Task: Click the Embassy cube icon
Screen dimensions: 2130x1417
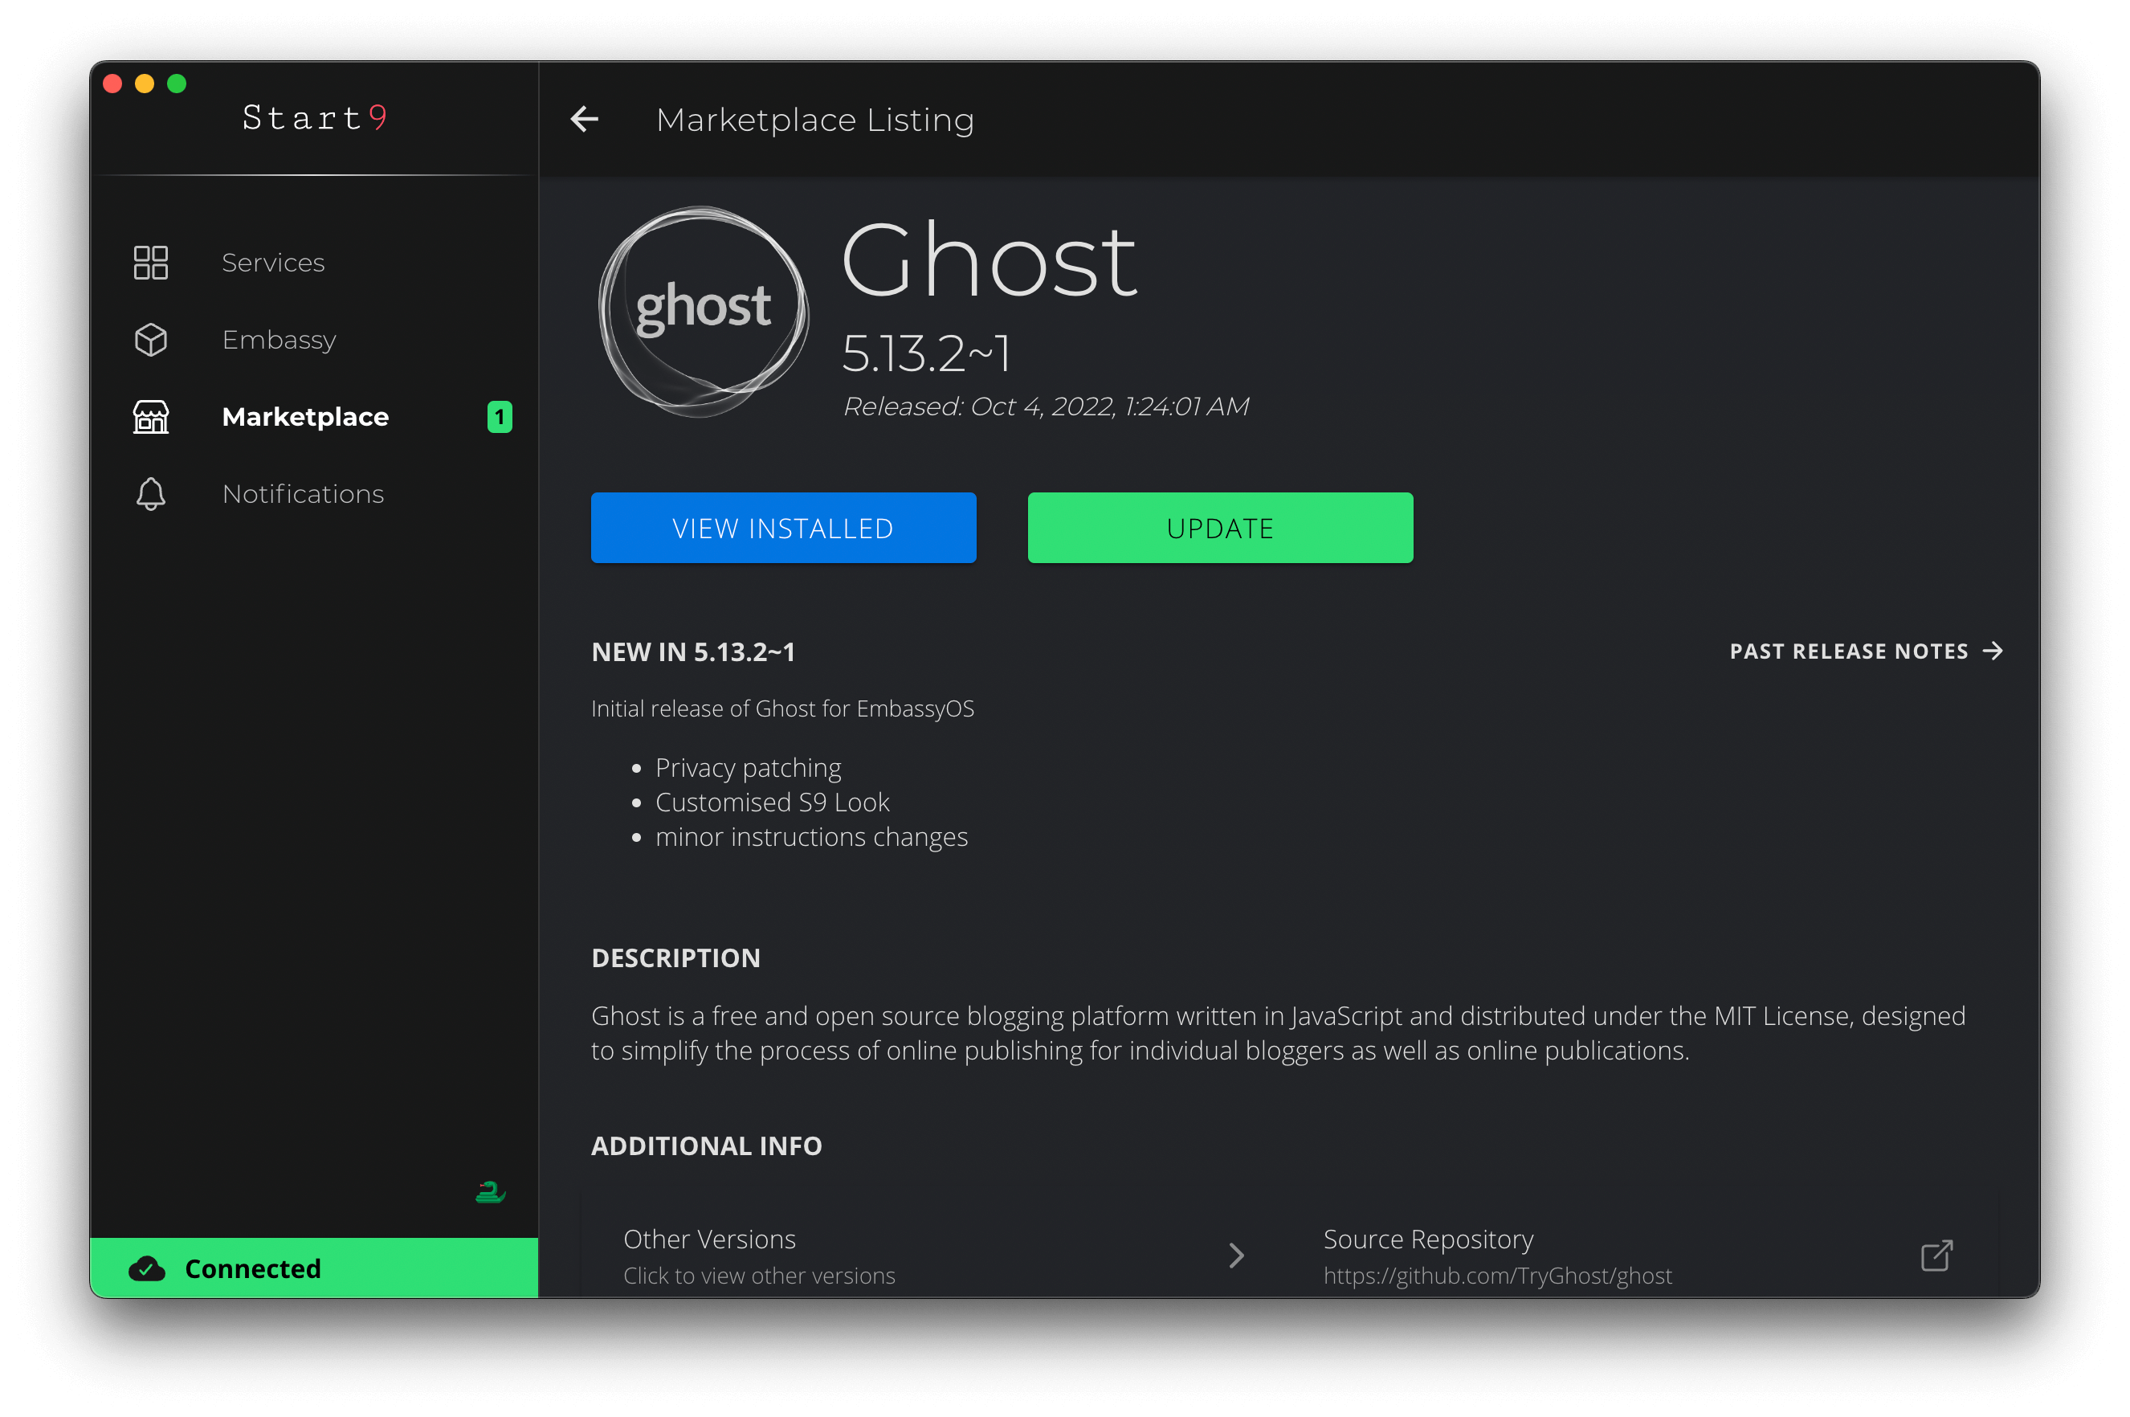Action: tap(150, 340)
